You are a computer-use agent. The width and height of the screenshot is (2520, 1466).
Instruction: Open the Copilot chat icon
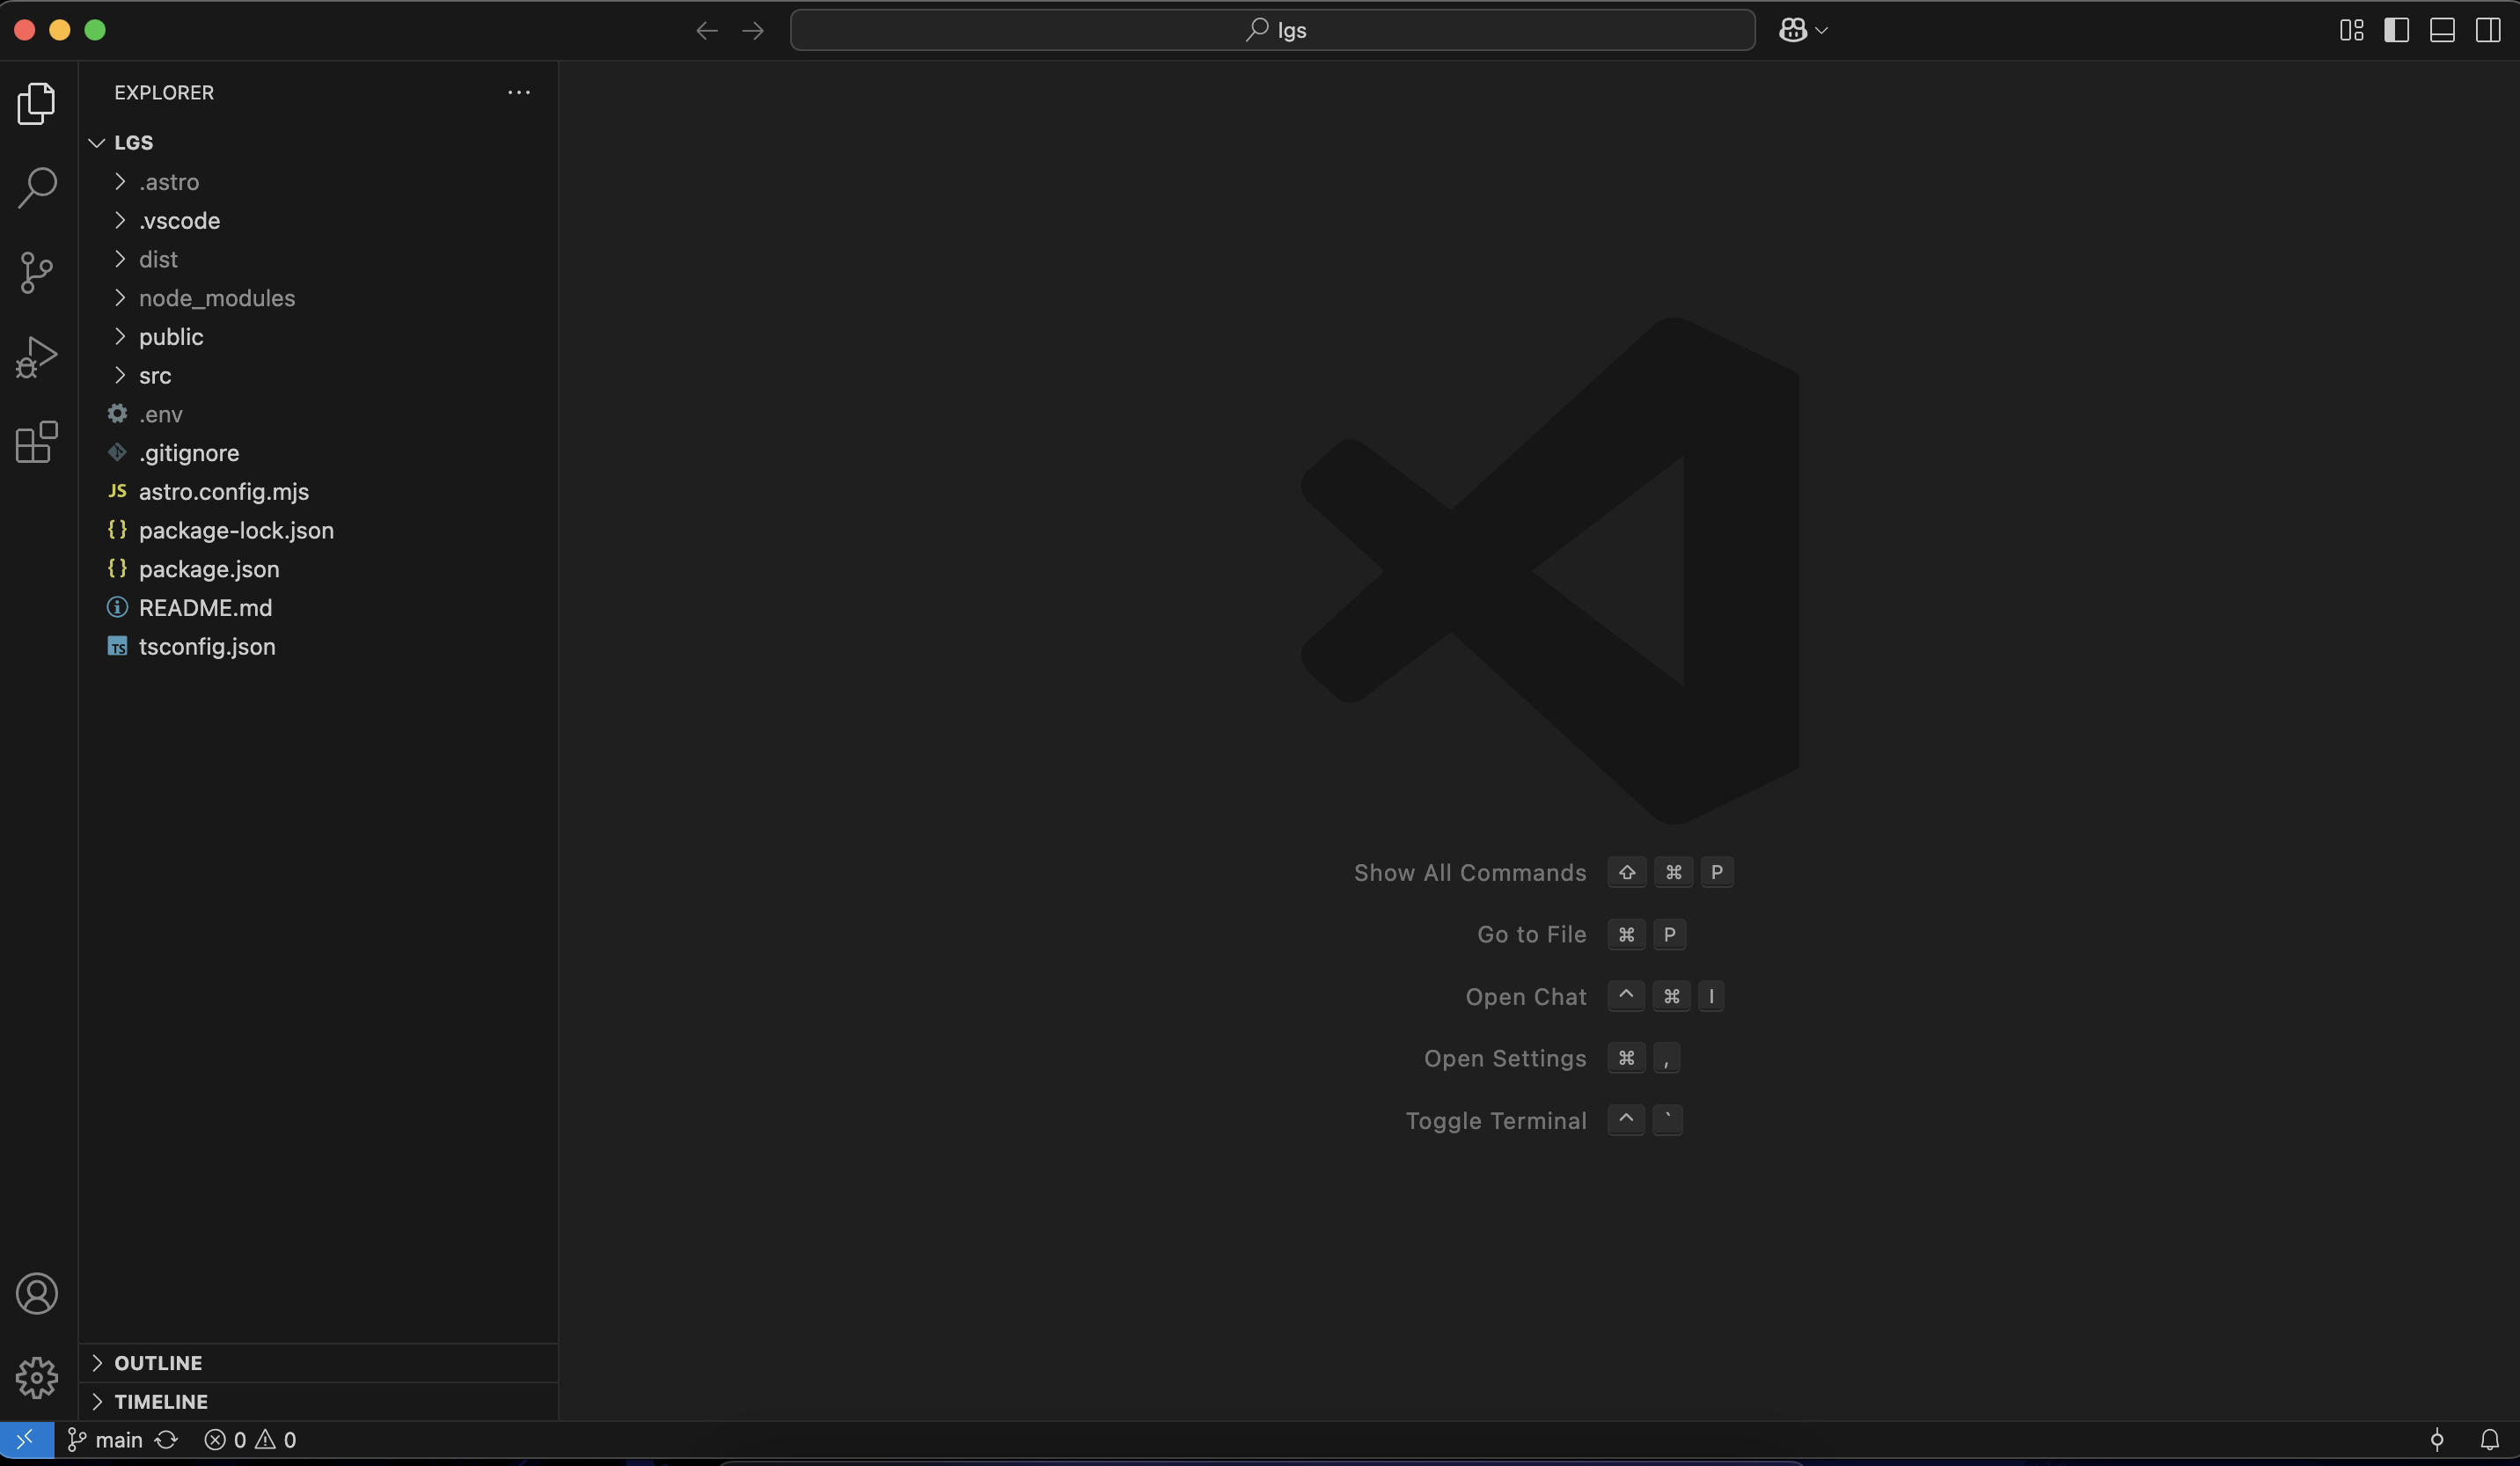tap(1792, 30)
